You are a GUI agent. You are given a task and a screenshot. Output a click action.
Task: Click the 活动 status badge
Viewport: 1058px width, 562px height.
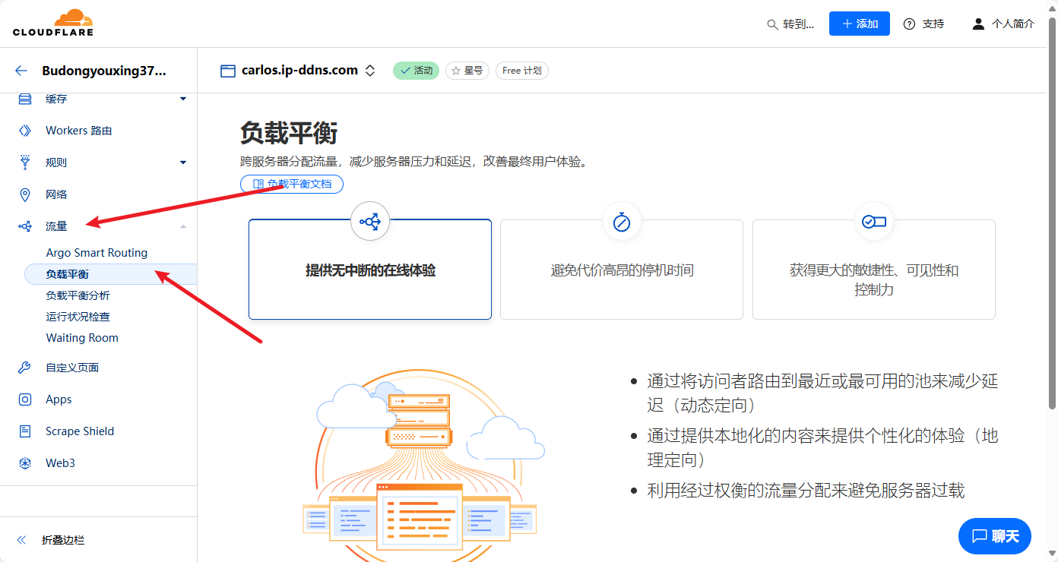click(416, 71)
